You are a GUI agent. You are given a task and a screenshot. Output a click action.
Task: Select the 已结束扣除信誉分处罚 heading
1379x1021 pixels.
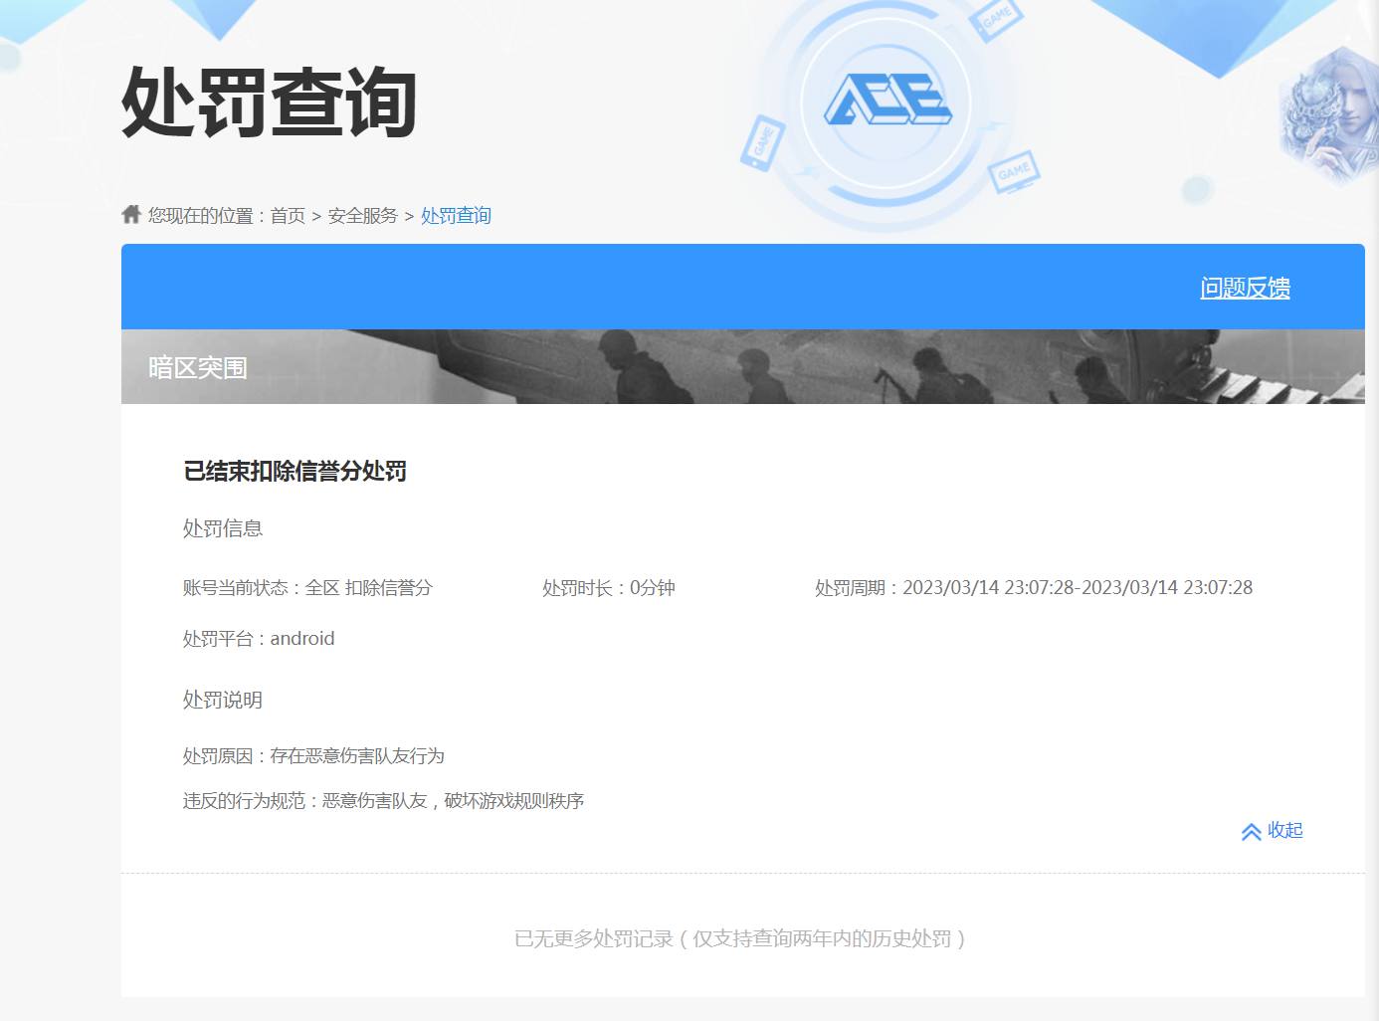click(x=295, y=471)
